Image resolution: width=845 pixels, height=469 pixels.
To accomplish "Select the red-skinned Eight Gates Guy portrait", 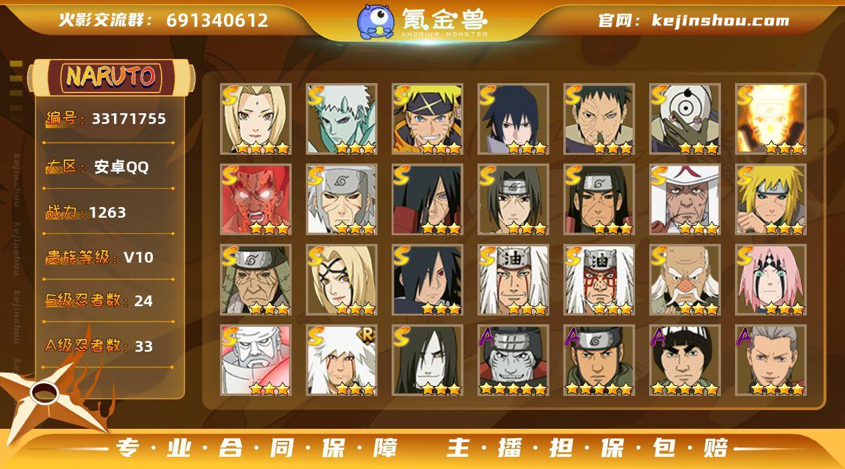I will [x=256, y=200].
